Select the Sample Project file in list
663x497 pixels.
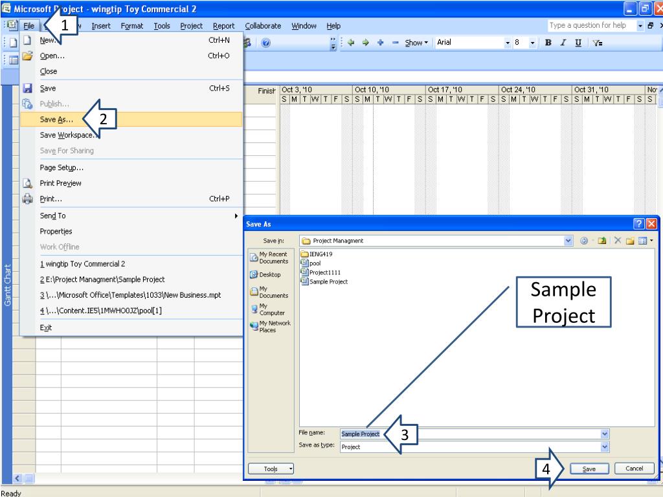pyautogui.click(x=324, y=282)
